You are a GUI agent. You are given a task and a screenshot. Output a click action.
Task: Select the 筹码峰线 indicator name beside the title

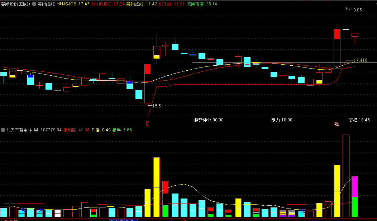coord(46,4)
